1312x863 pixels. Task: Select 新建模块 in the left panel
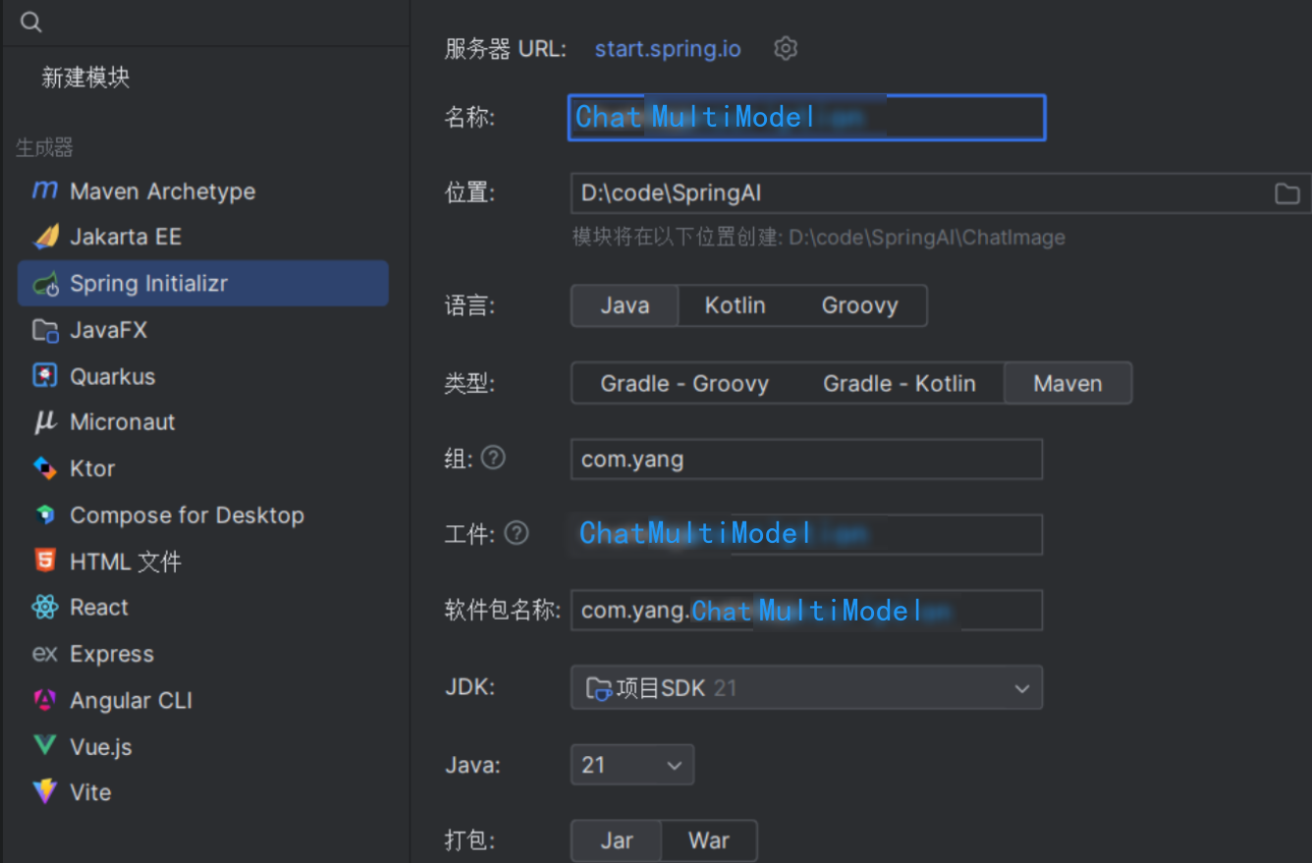coord(85,78)
